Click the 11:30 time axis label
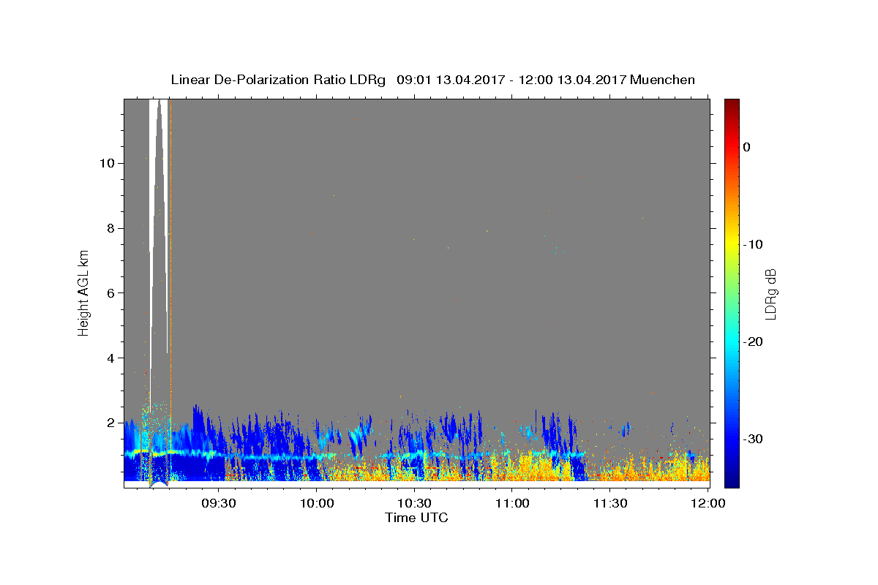 (x=611, y=503)
